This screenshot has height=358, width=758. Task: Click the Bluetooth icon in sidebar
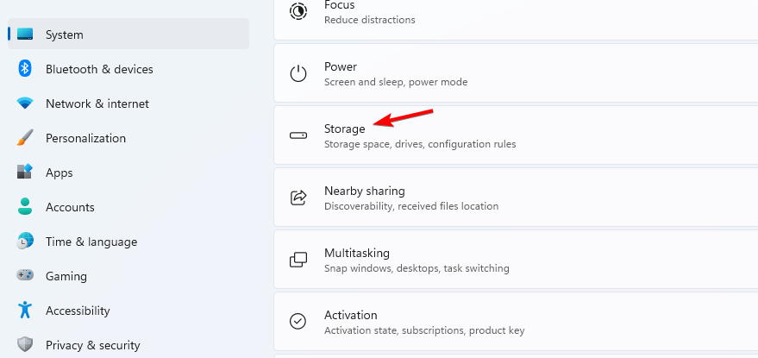click(25, 69)
